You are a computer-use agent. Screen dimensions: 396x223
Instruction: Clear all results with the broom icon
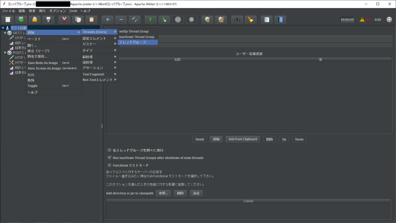[221, 19]
